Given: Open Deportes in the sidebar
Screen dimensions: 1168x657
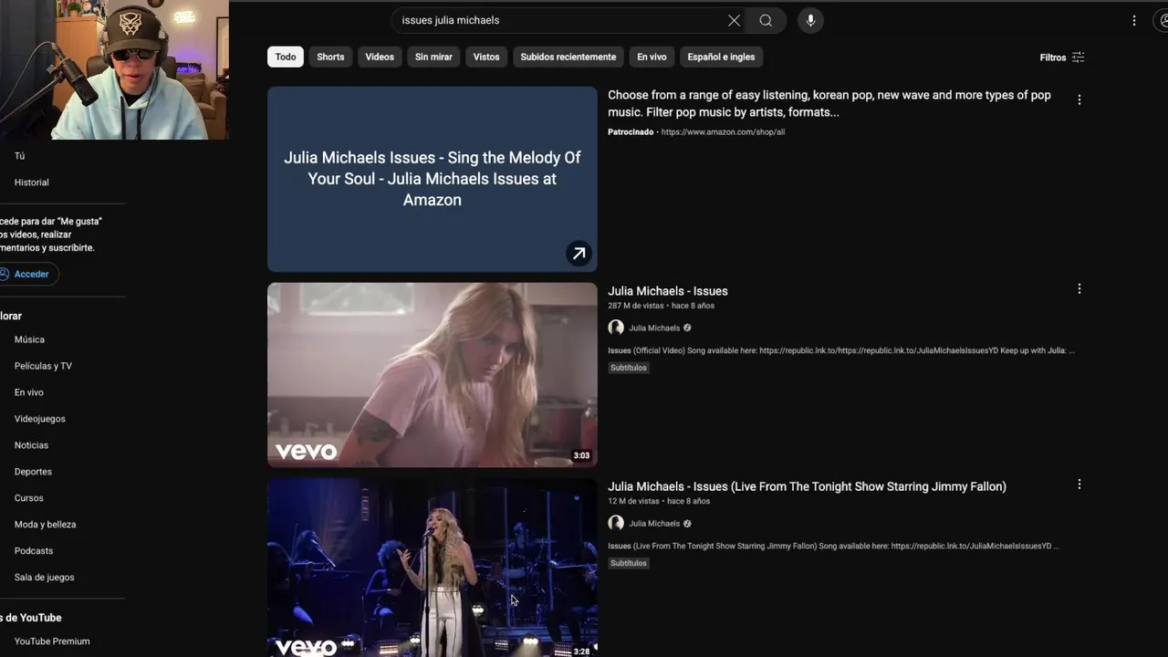Looking at the screenshot, I should coord(33,472).
